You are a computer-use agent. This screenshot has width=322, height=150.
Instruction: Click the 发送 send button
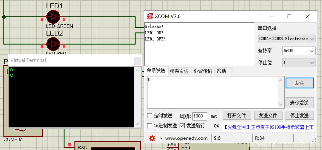tap(299, 83)
